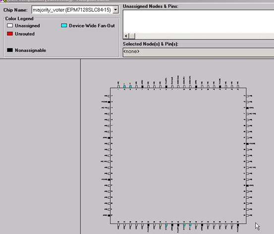The height and width of the screenshot is (234, 274).
Task: Click the cyan Device-Wide Fan-Out legend swatch
Action: tap(64, 25)
